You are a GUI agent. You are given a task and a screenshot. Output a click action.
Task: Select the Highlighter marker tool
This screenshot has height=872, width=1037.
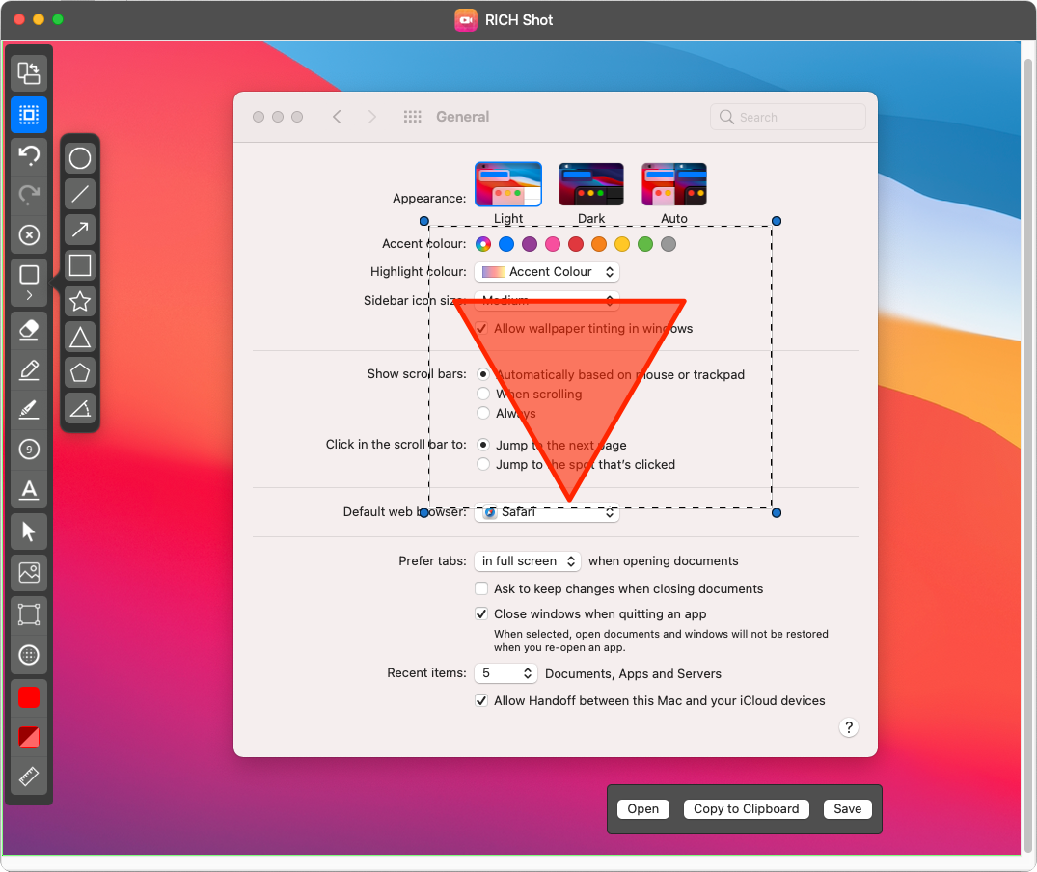click(28, 409)
